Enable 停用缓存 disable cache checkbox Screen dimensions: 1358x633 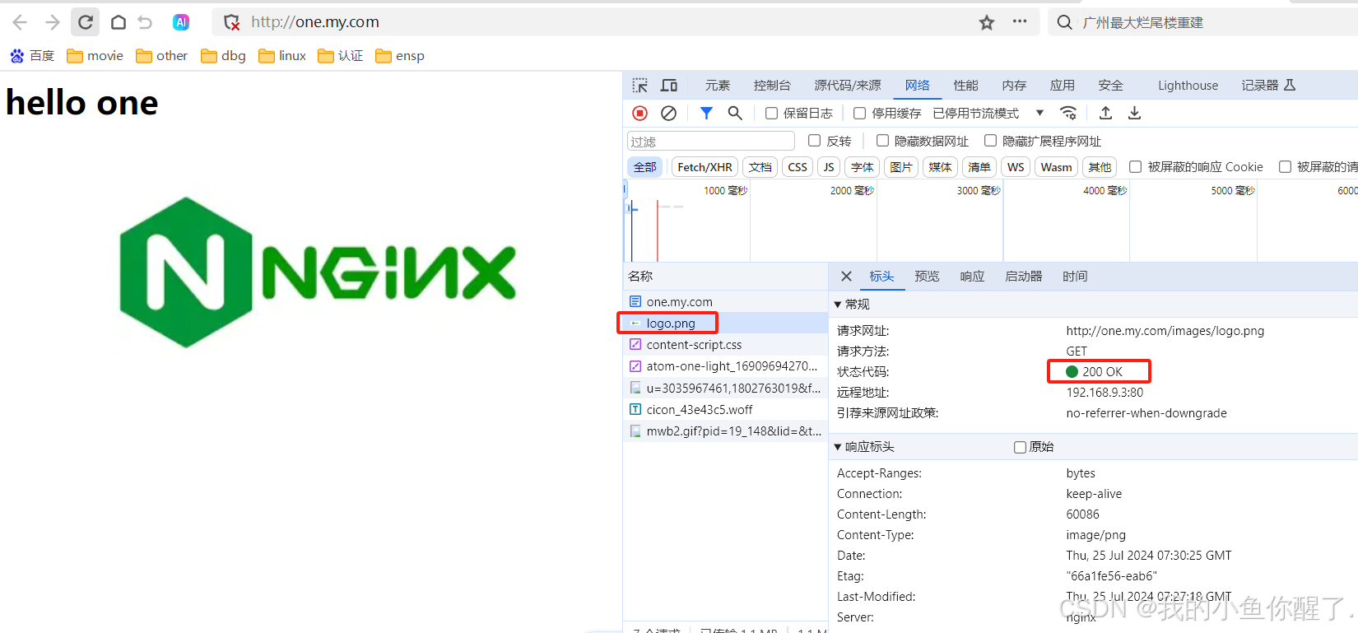pos(859,113)
